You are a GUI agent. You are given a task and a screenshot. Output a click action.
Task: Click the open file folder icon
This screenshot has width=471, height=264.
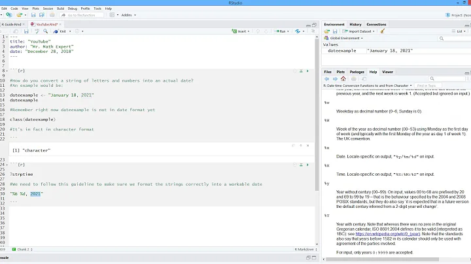[x=20, y=14]
